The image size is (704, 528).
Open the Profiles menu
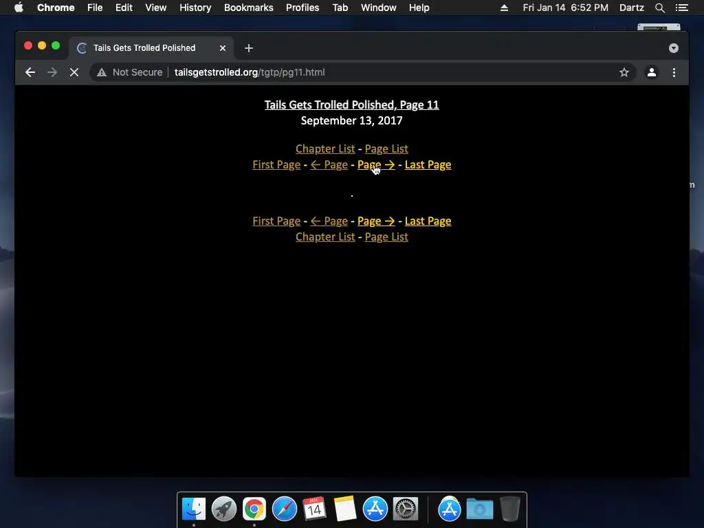(302, 8)
